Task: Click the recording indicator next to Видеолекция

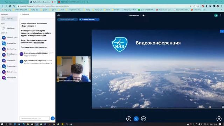Action: coord(143,15)
